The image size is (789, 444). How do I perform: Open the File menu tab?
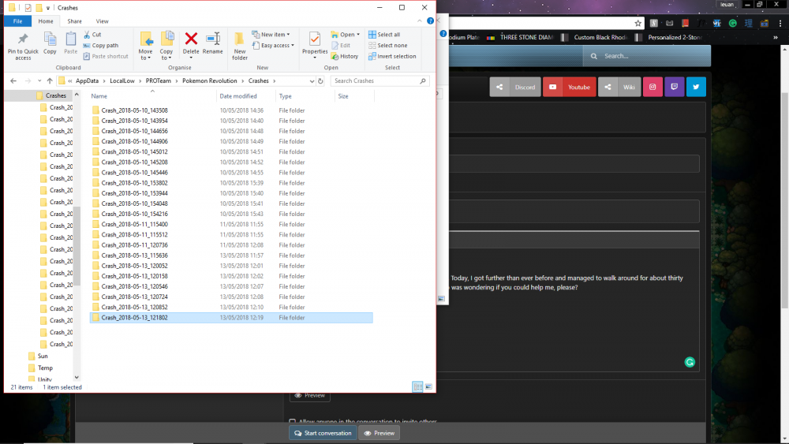click(x=17, y=21)
